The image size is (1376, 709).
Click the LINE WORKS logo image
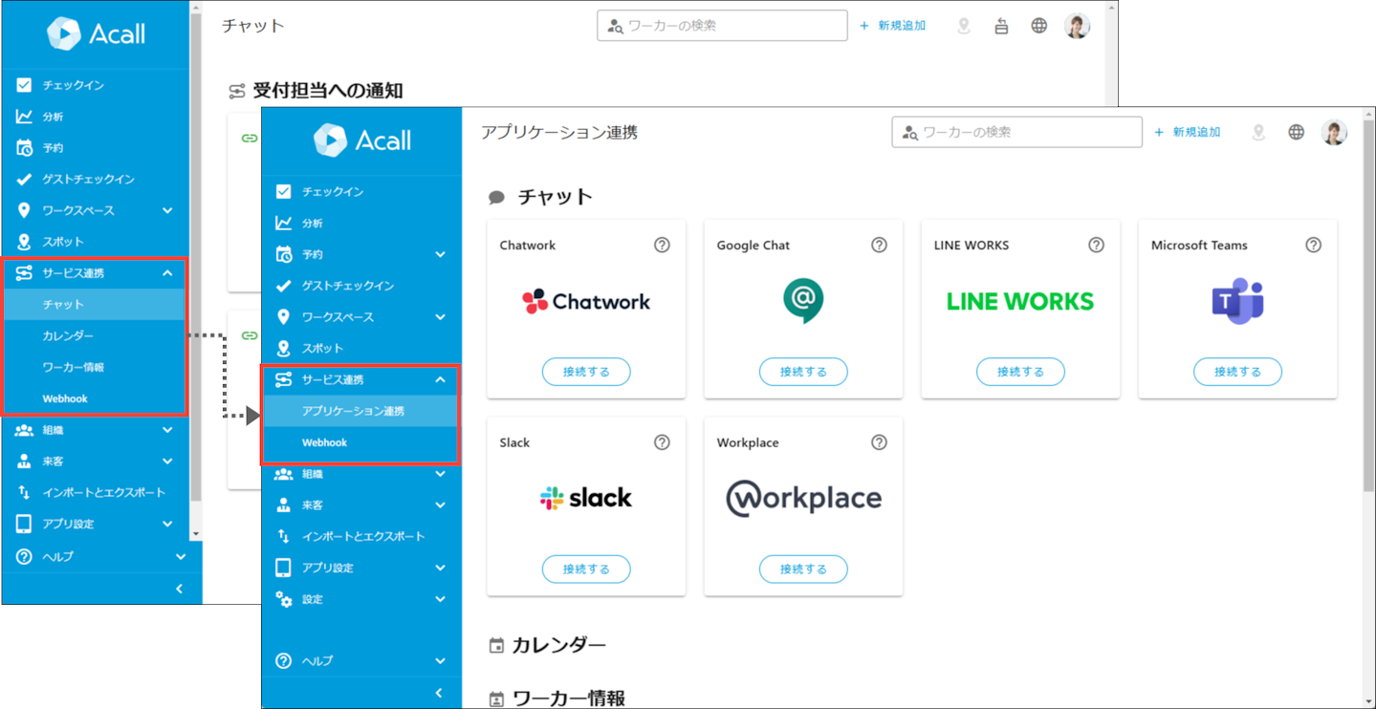tap(1020, 302)
